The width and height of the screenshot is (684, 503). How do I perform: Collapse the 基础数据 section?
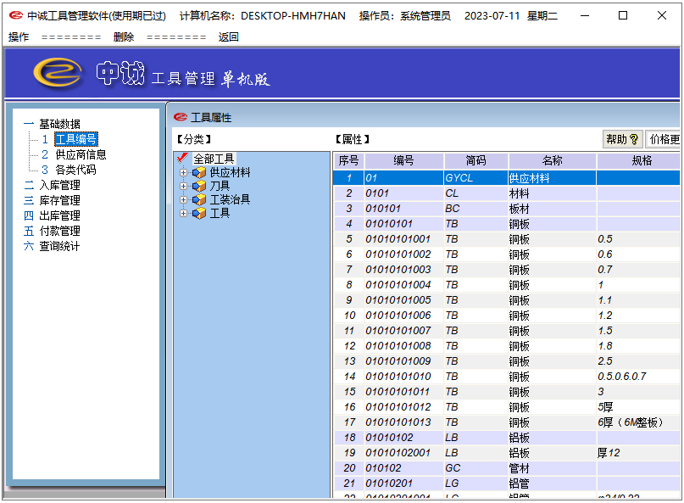tap(29, 124)
